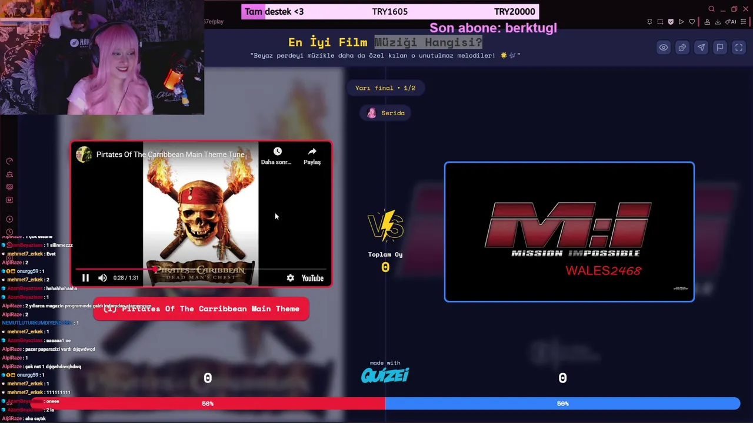Click the address bar ending in '/play'

click(x=214, y=22)
